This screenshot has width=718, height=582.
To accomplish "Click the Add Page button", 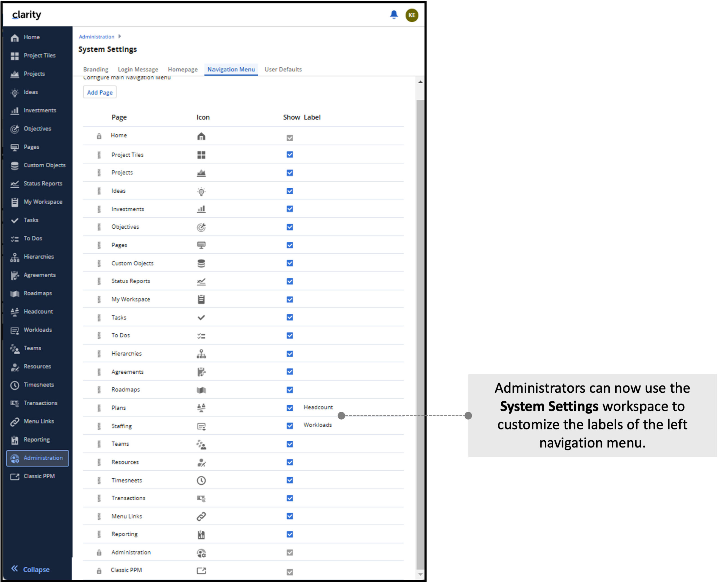I will (x=100, y=92).
